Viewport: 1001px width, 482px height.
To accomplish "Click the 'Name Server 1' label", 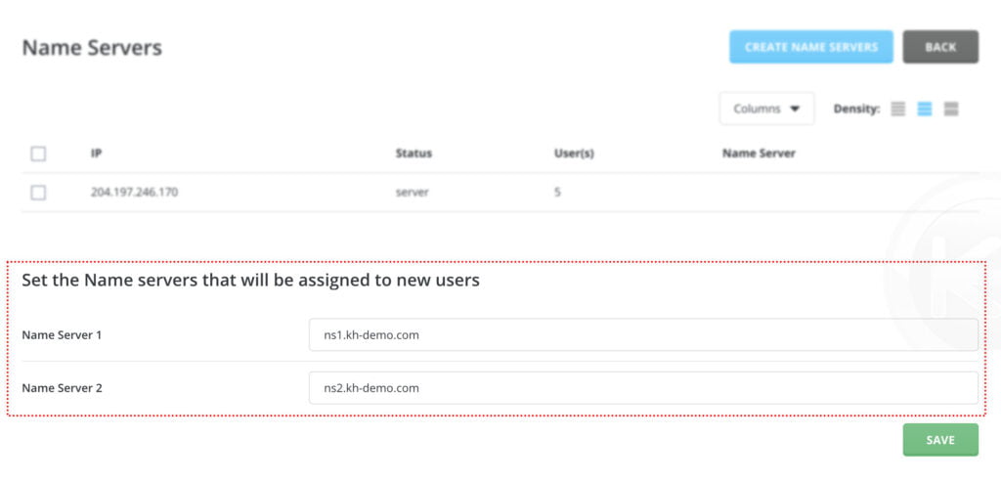I will coord(62,334).
